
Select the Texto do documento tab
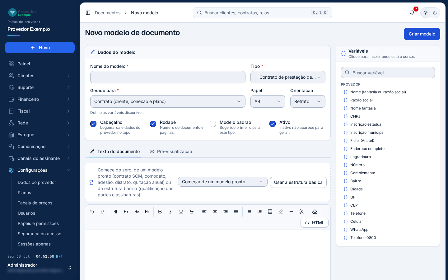point(115,152)
